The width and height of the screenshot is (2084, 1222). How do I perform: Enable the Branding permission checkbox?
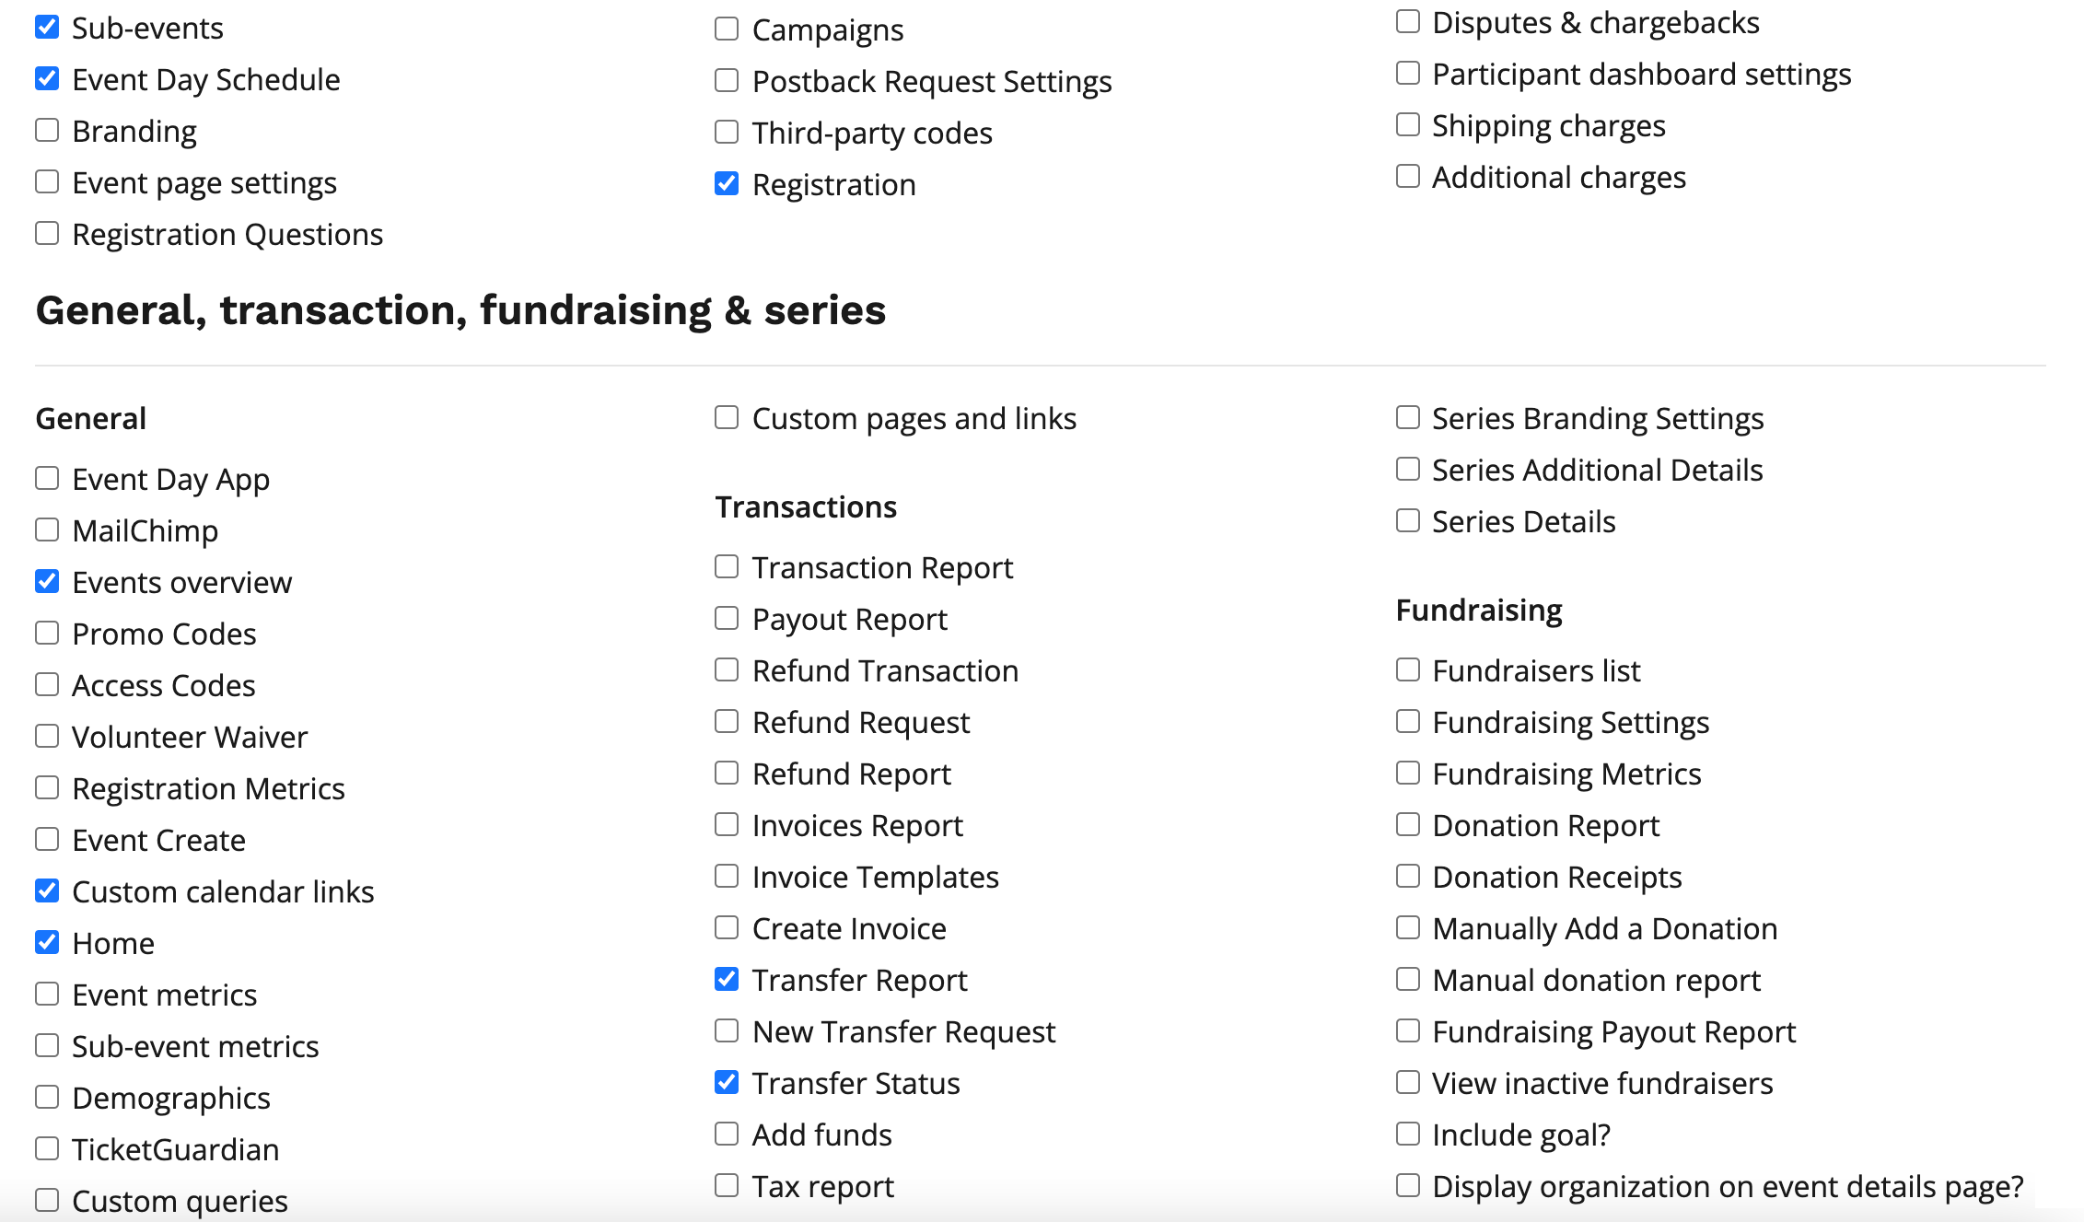coord(47,131)
